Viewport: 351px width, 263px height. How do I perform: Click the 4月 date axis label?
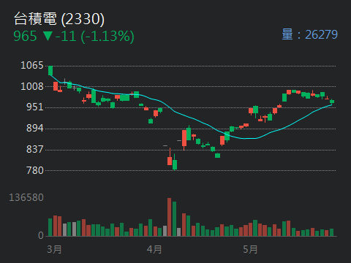click(x=154, y=250)
